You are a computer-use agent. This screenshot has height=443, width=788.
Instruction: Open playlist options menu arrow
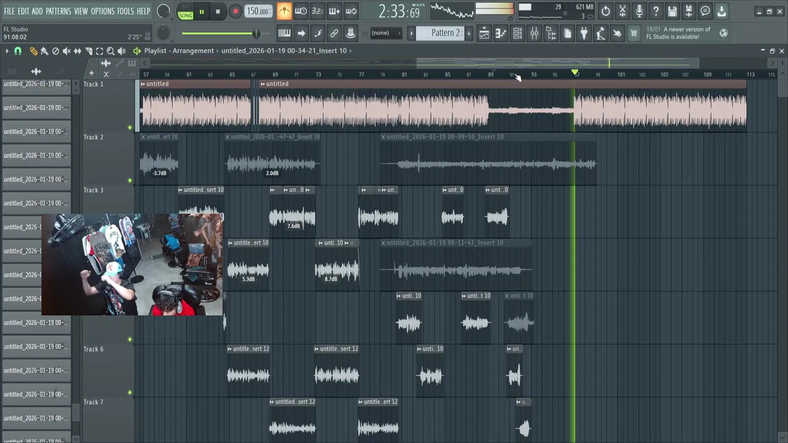[7, 51]
